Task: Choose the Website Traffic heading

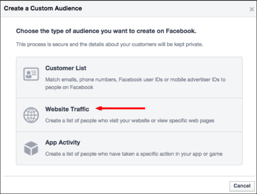Action: [x=67, y=109]
